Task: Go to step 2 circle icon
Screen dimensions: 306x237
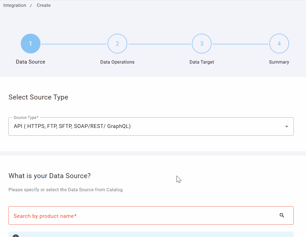Action: (x=117, y=44)
